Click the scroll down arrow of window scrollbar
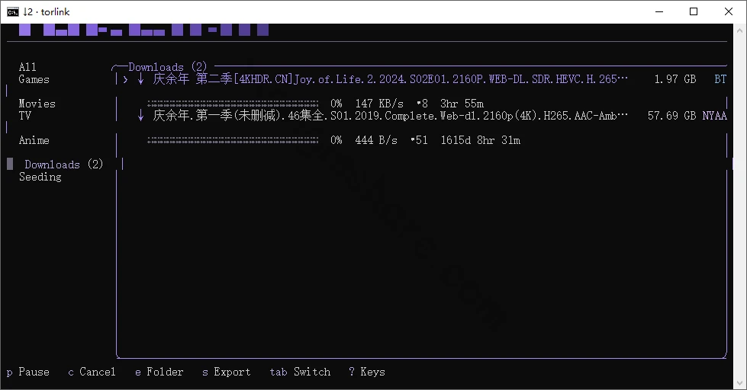 [740, 383]
